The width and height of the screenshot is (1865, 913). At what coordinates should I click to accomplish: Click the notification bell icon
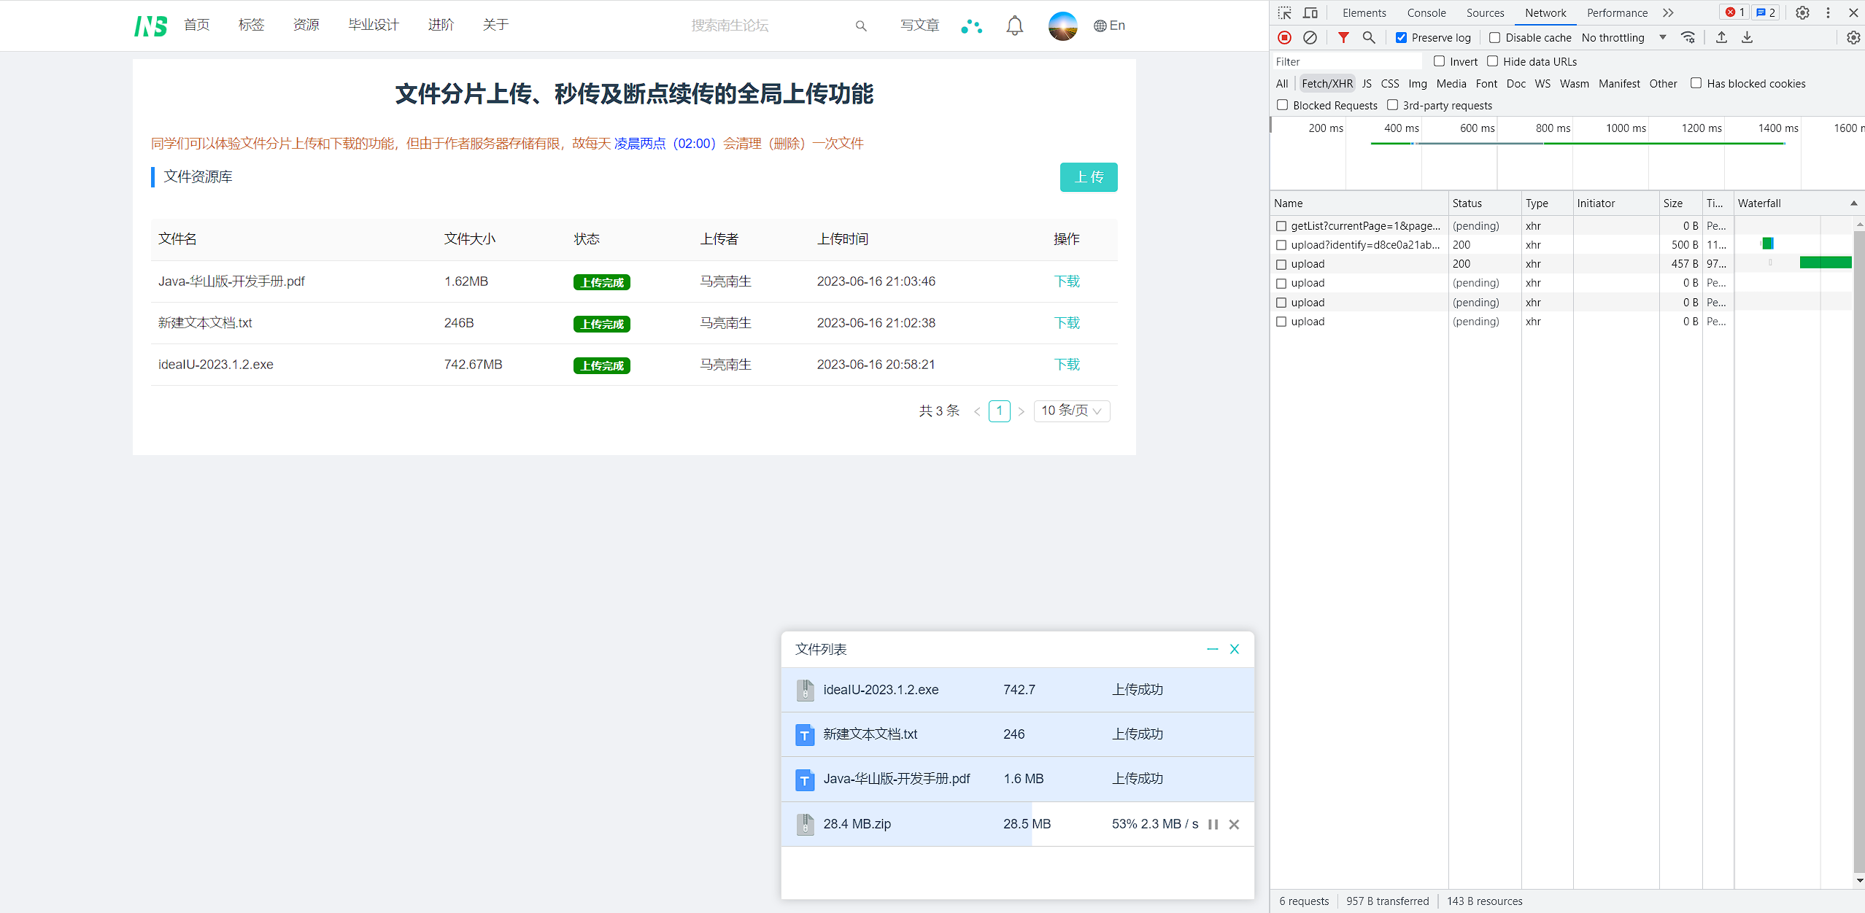(x=1014, y=26)
